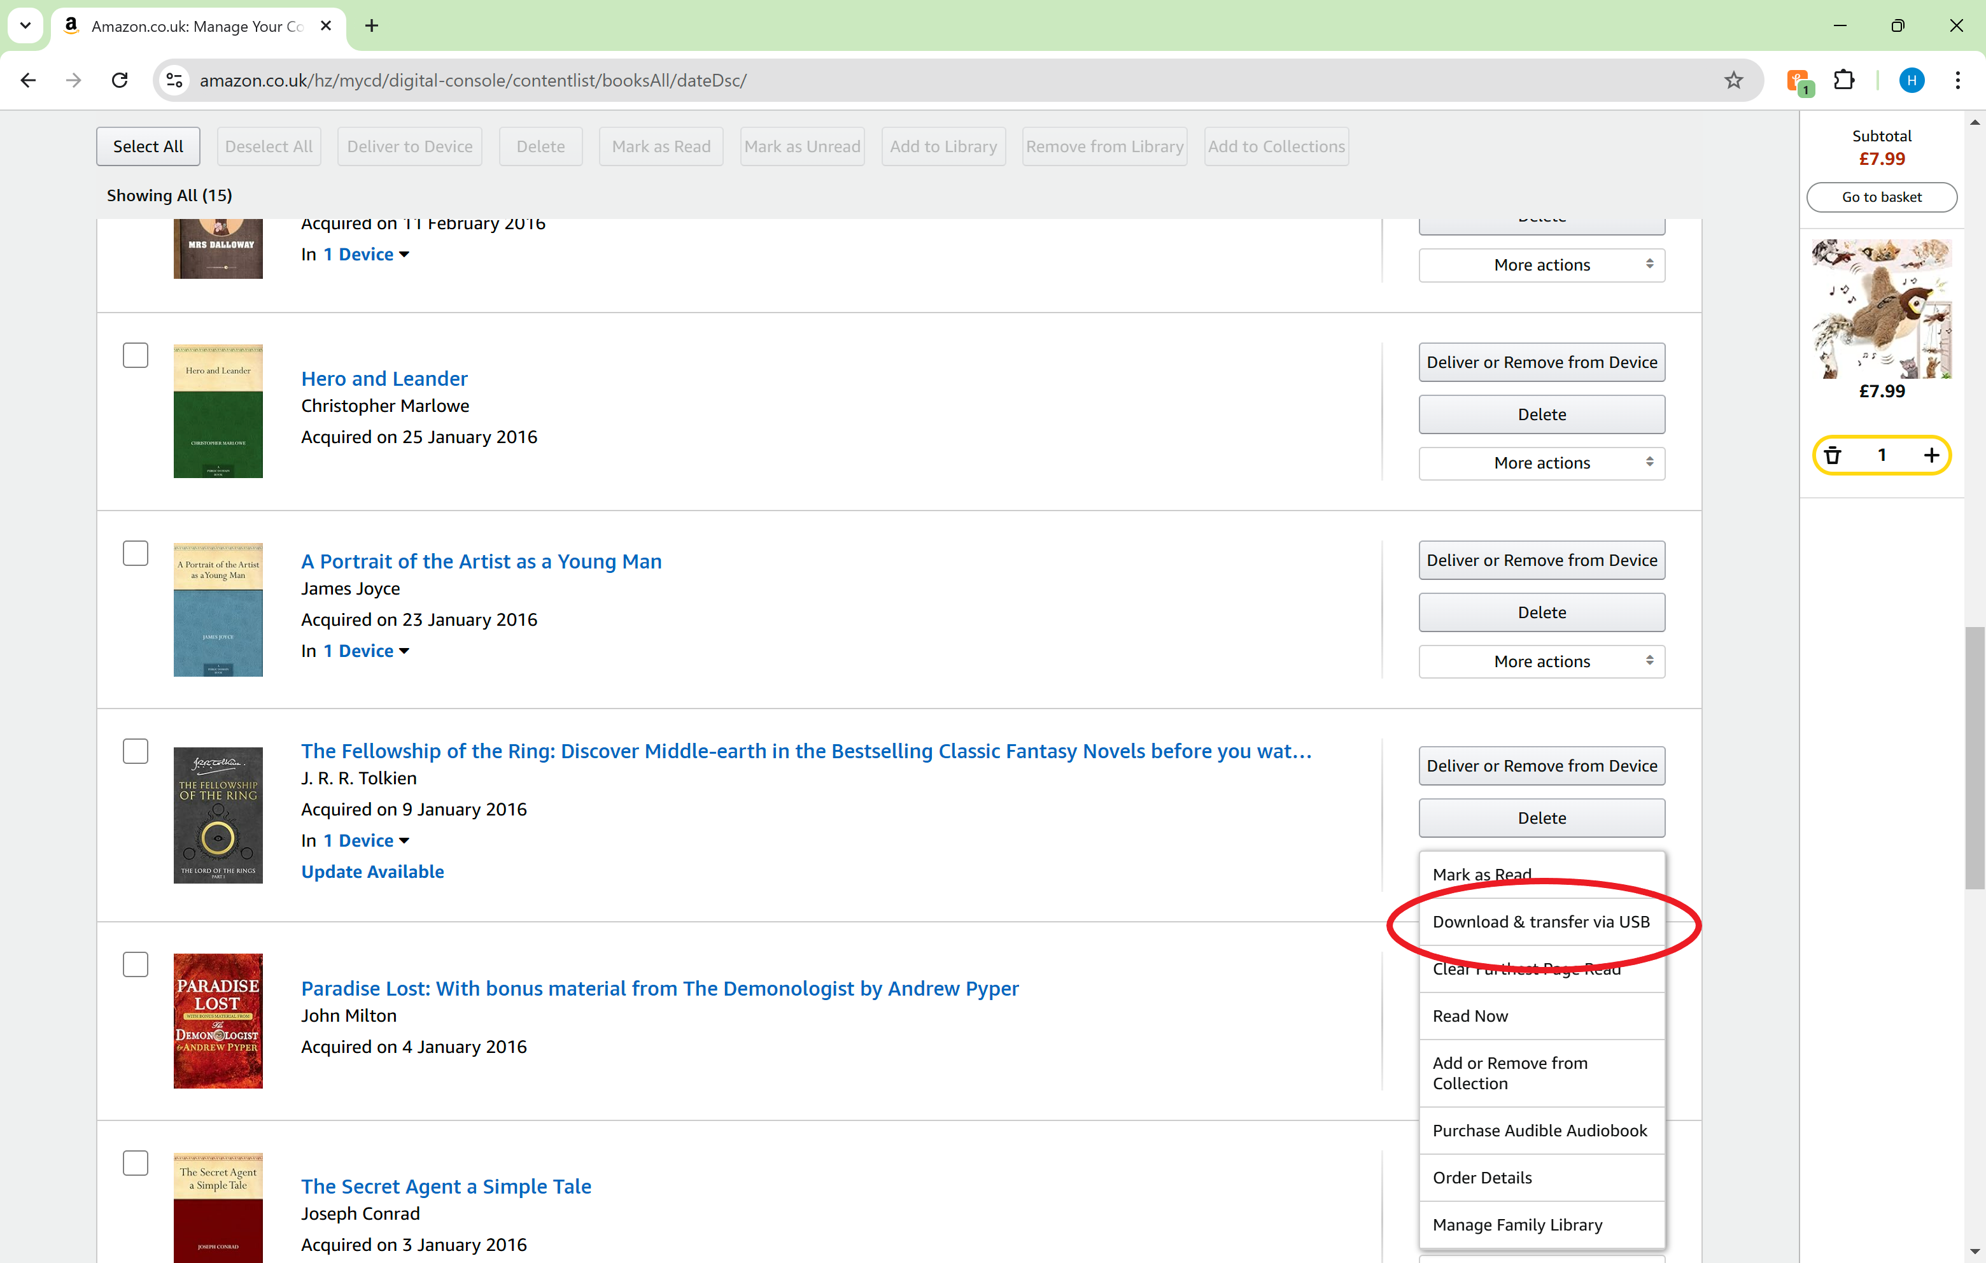
Task: Deliver or Remove Fellowship of the Ring from device
Action: click(1542, 766)
